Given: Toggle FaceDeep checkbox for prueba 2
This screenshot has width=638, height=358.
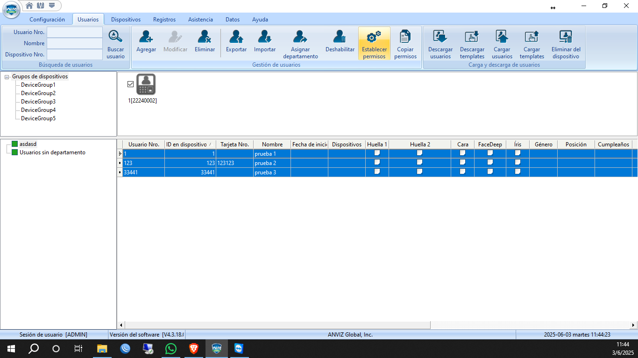Looking at the screenshot, I should point(490,162).
